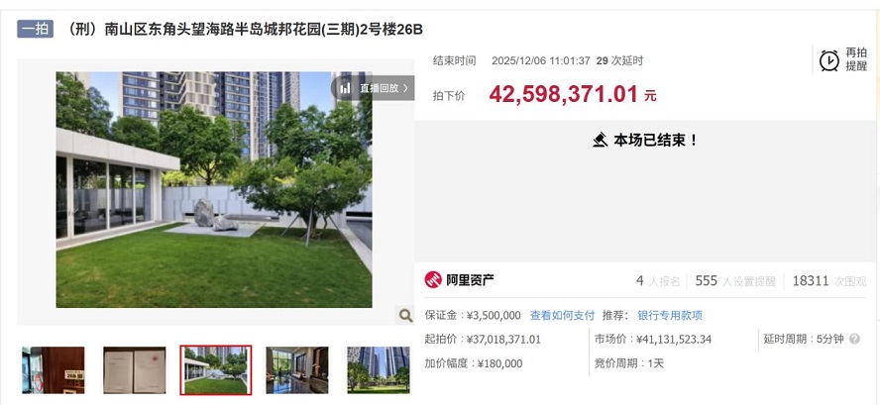Expand the 直播回放 chevron arrow
Image resolution: width=880 pixels, height=405 pixels.
coord(405,88)
